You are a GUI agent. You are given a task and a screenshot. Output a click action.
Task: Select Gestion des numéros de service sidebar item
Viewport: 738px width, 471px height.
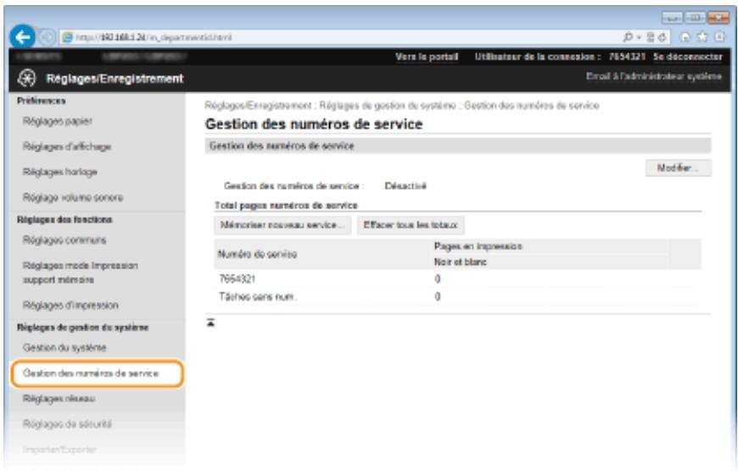click(x=97, y=374)
